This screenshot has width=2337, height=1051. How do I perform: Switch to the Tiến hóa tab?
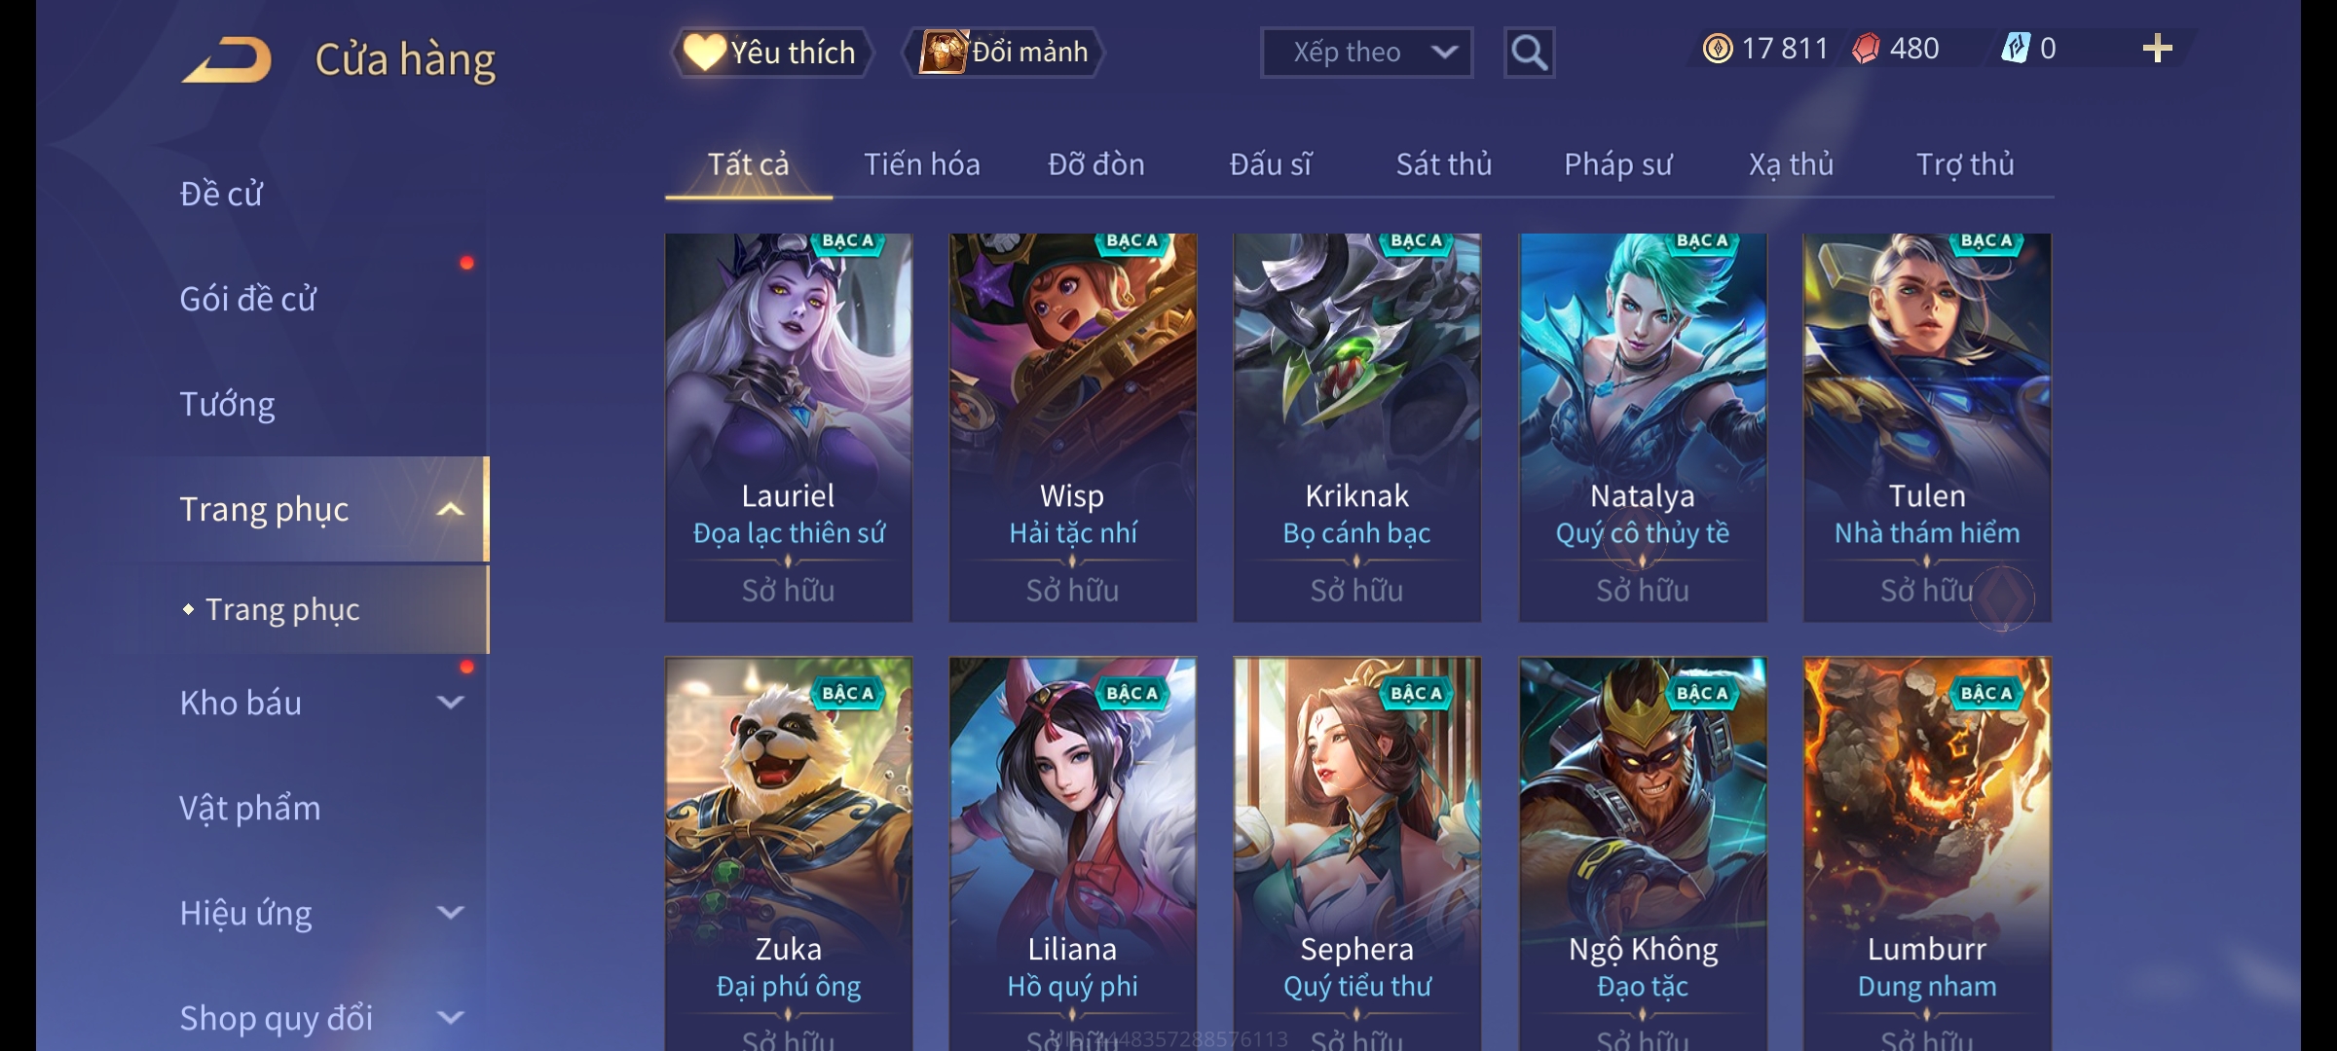pyautogui.click(x=922, y=164)
